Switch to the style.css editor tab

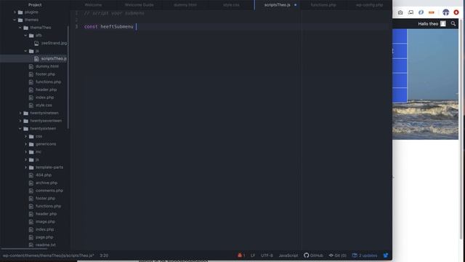coord(231,5)
